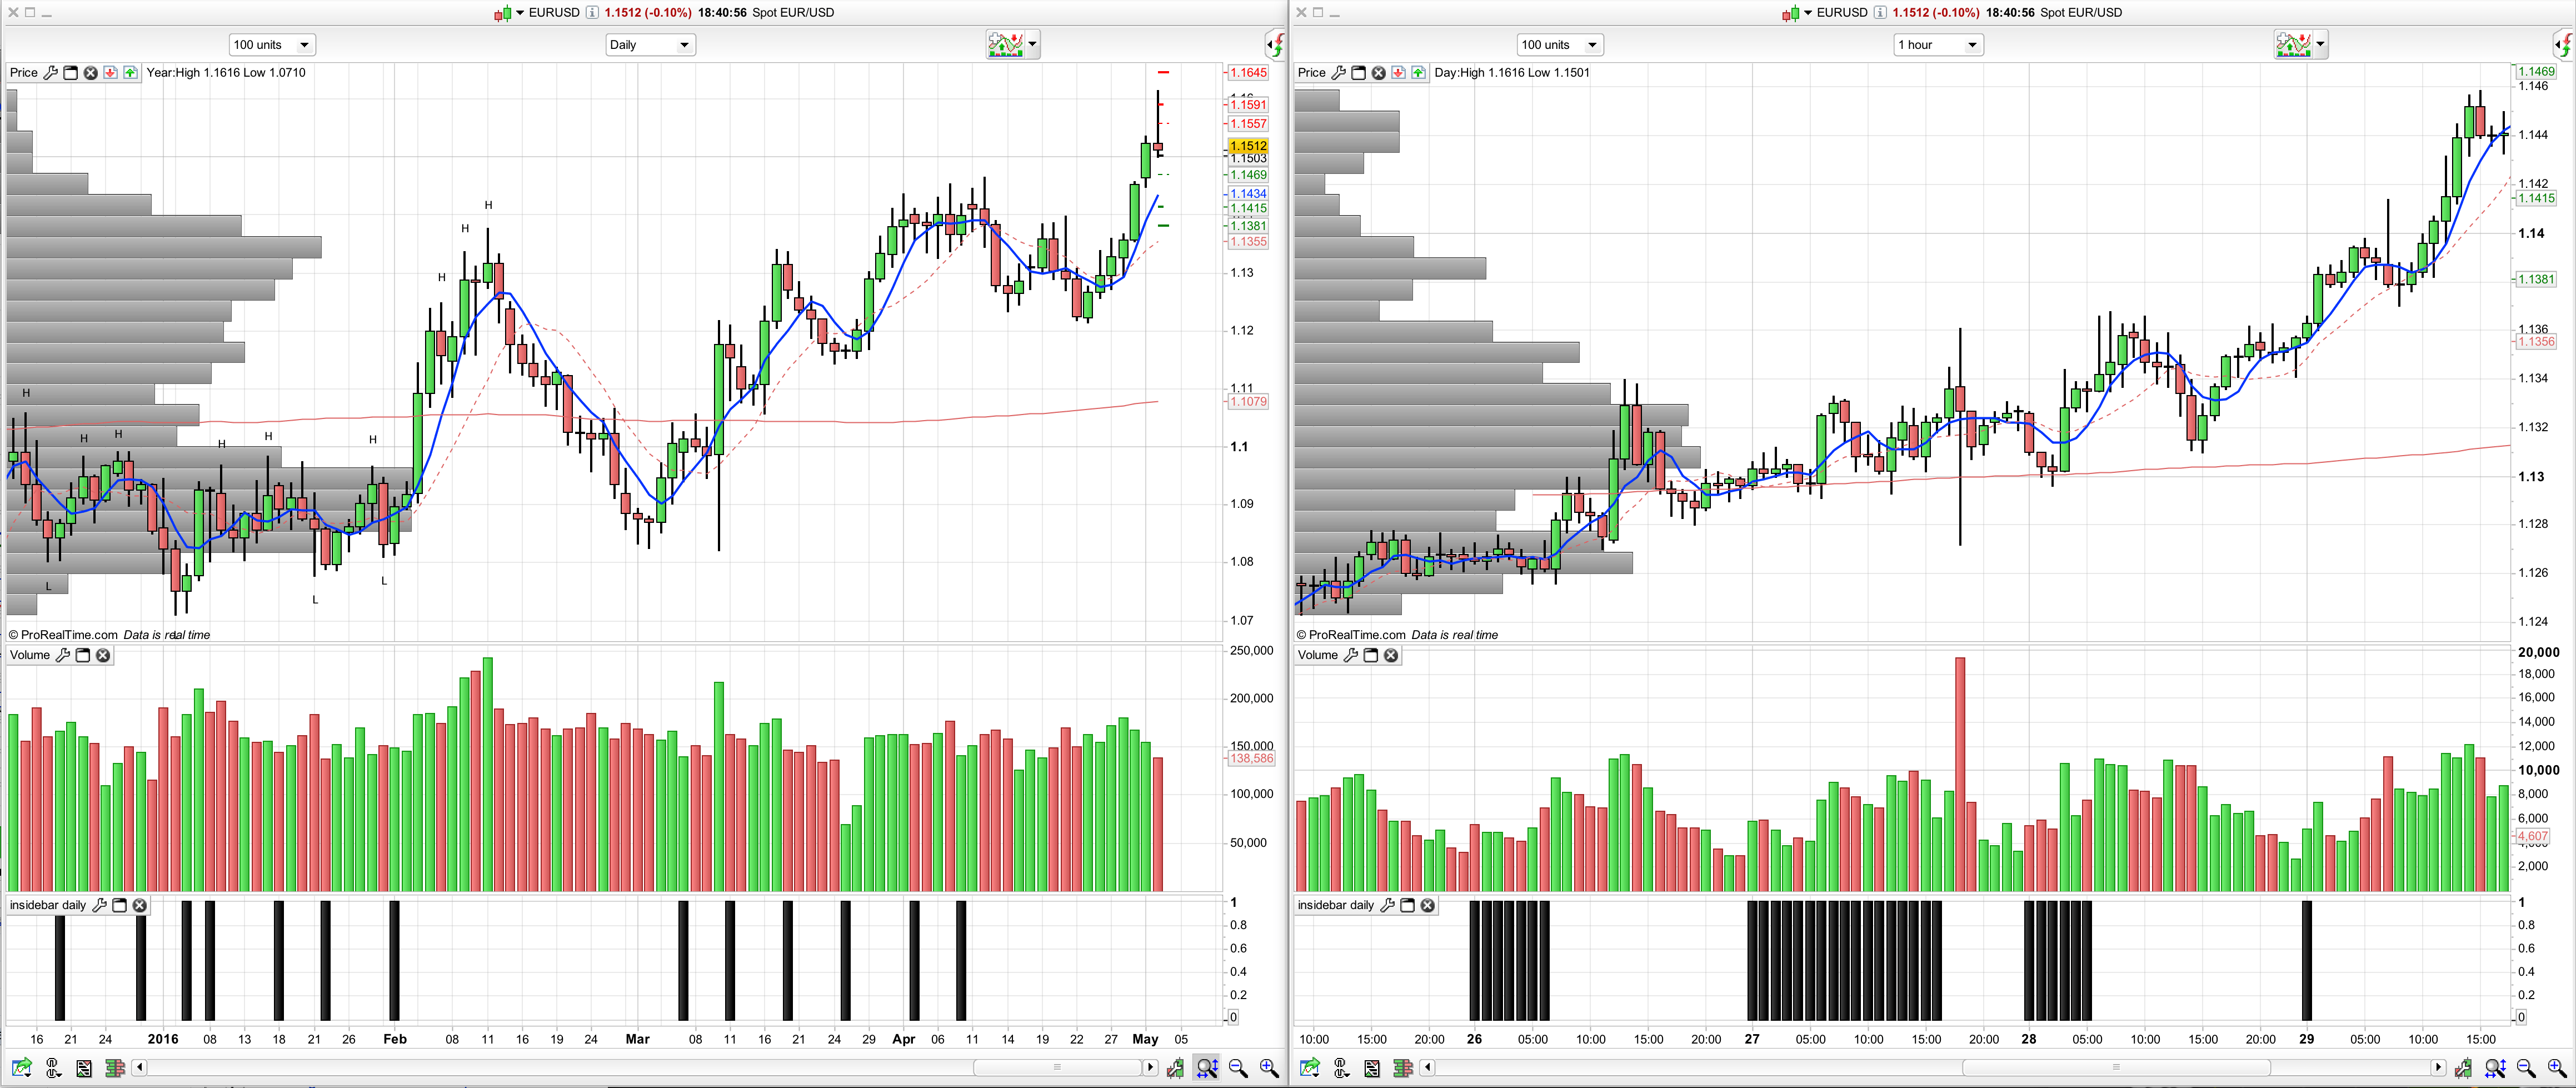Zoom in on daily chart with magnifier plus
This screenshot has height=1088, width=2576.
1269,1068
